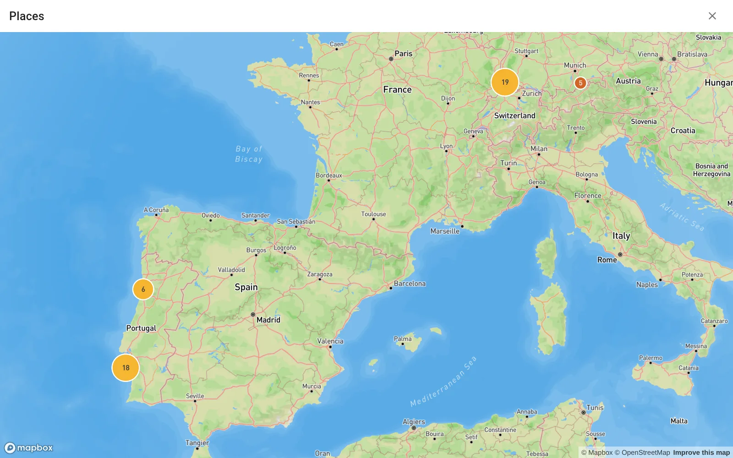
Task: Click the Rome city label
Action: (607, 260)
